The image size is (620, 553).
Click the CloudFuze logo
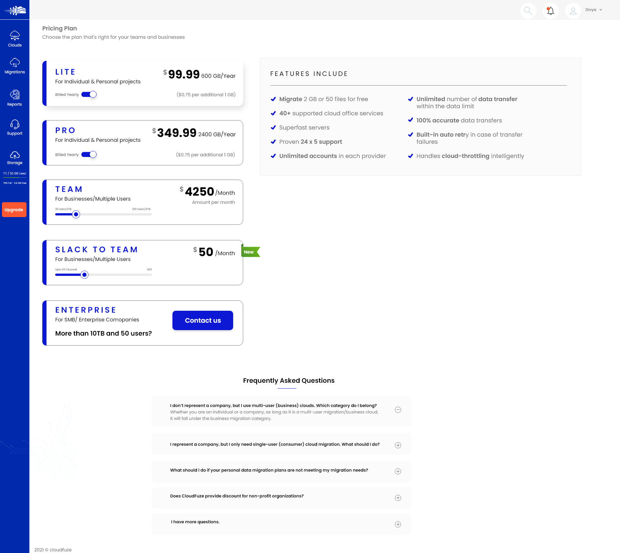tap(15, 10)
